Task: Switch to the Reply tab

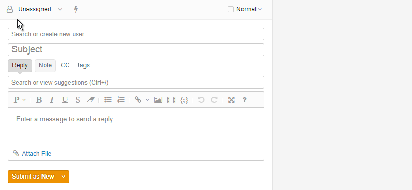Action: pyautogui.click(x=20, y=65)
